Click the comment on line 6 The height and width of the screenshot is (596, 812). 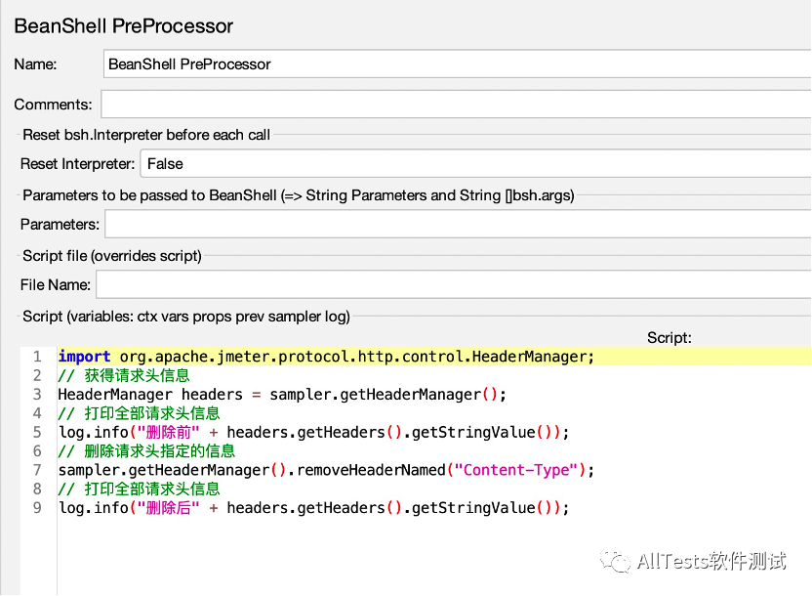click(x=146, y=450)
